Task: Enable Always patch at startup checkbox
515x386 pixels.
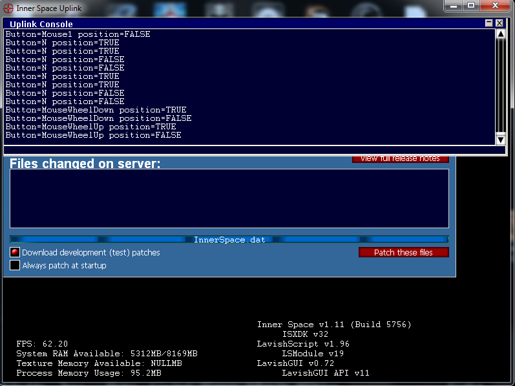Action: (x=15, y=265)
